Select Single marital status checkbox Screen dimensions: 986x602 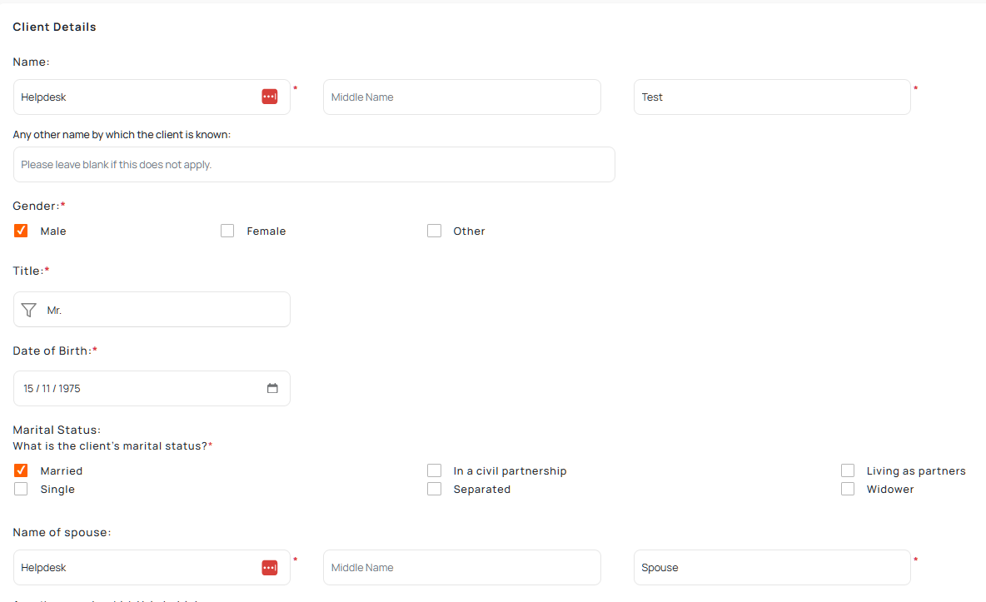coord(21,489)
